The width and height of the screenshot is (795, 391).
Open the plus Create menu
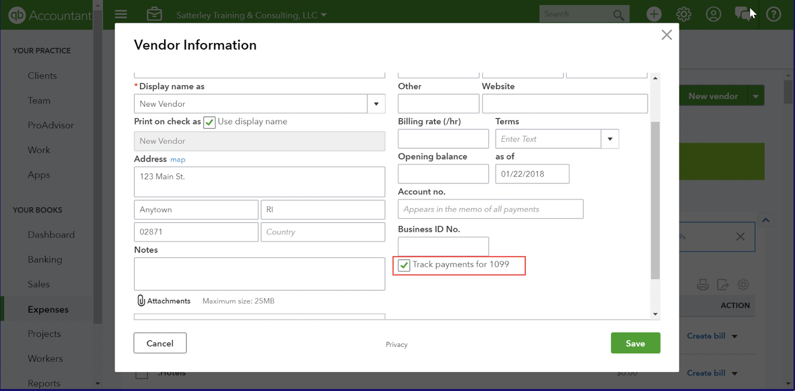pos(654,14)
